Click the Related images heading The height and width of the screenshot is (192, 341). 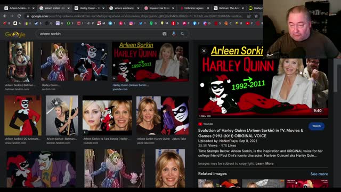(213, 173)
